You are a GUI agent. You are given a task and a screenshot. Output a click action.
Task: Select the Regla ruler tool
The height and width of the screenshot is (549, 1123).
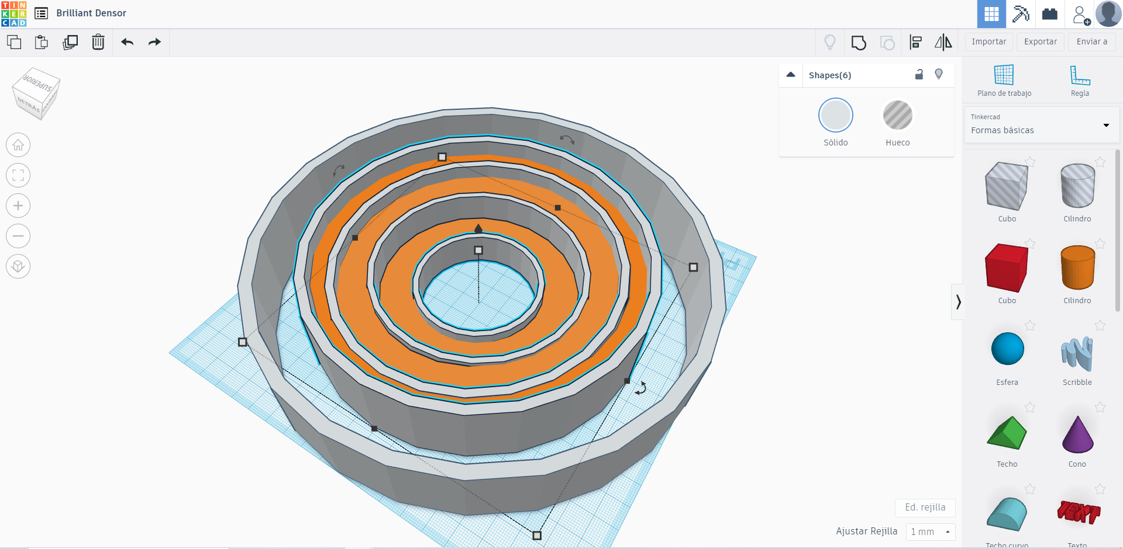pos(1080,81)
